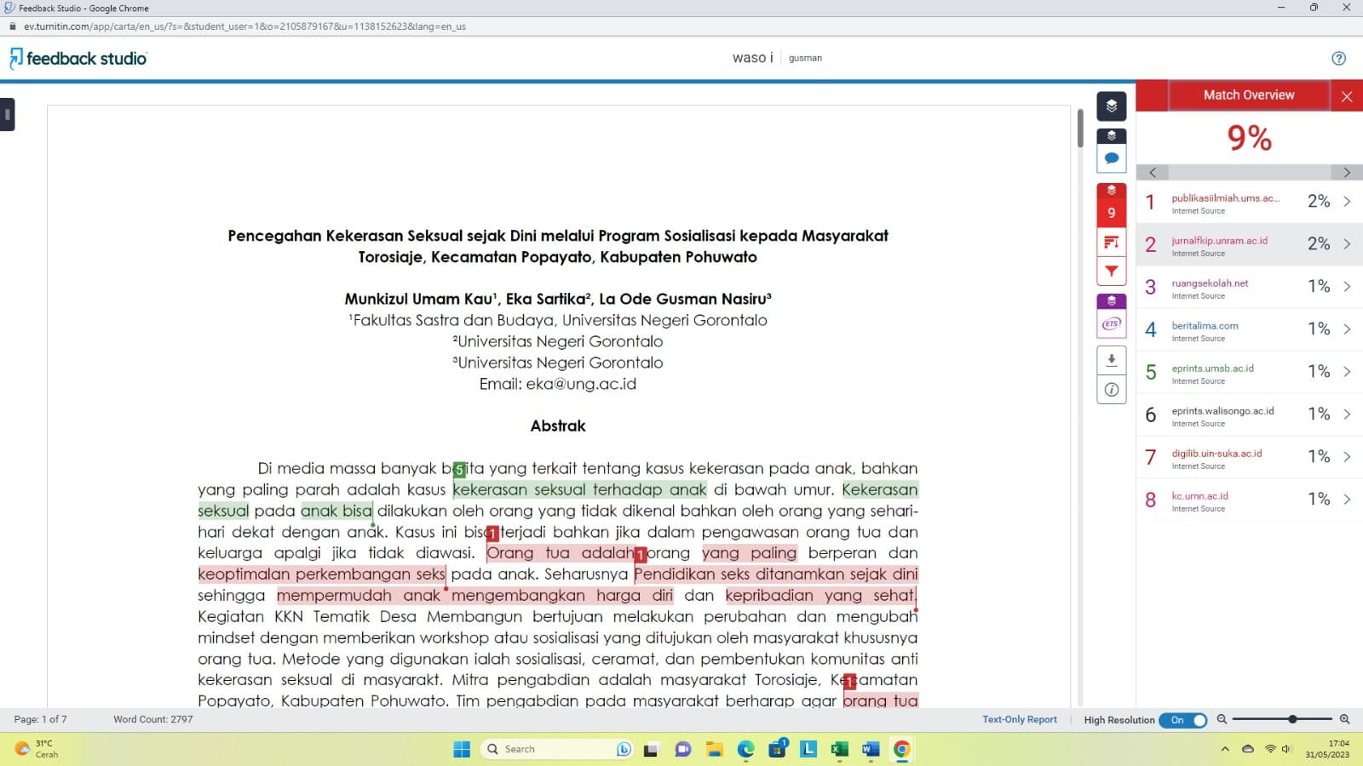Open the weather widget showing 31°C
This screenshot has height=766, width=1363.
click(37, 749)
